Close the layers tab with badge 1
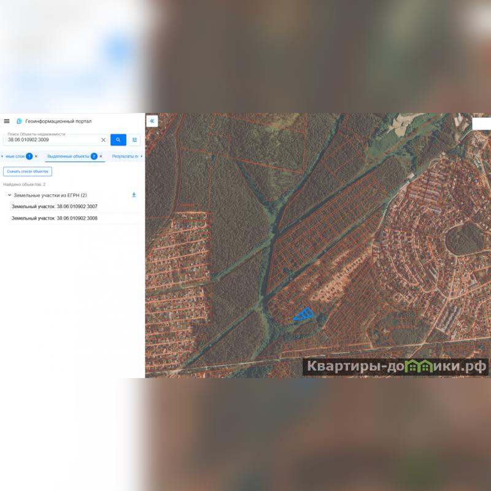This screenshot has height=491, width=491. coord(36,157)
